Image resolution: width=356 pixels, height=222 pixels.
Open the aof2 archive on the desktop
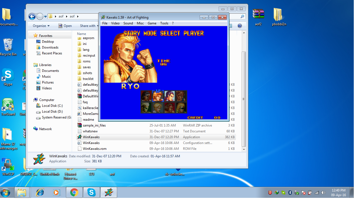tap(258, 17)
